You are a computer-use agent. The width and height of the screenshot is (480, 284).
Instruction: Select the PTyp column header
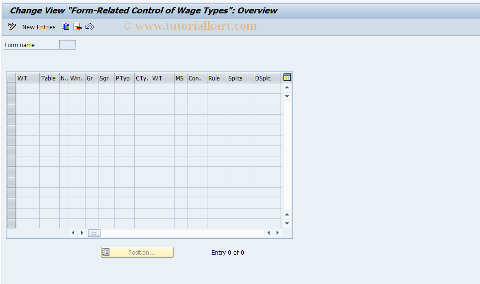tap(124, 78)
